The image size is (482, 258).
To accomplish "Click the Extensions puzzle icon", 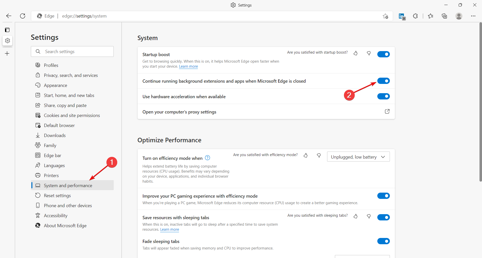I will click(415, 16).
